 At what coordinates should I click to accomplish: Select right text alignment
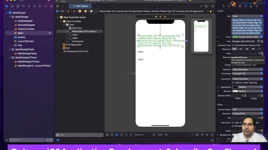click(247, 49)
